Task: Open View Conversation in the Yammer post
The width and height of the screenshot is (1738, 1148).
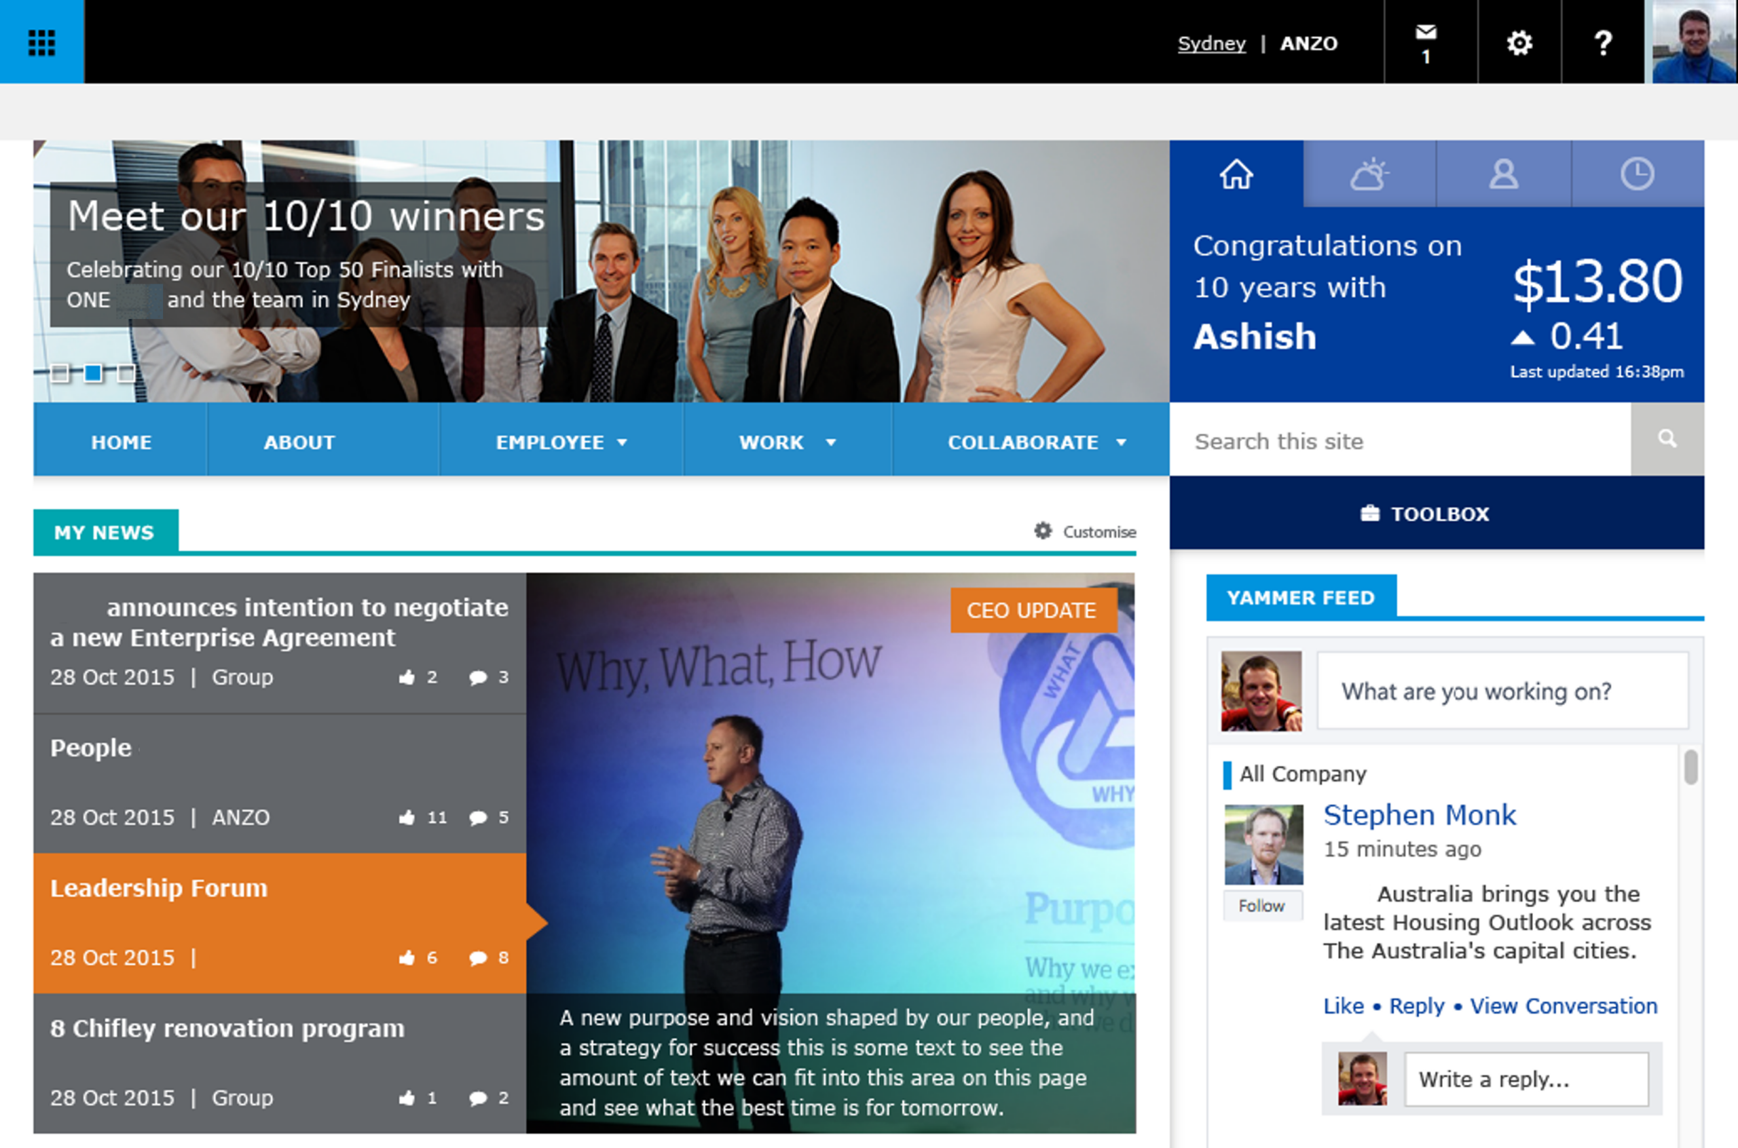Action: point(1564,1006)
